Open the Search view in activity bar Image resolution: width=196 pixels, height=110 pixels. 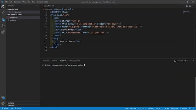coord(3,13)
